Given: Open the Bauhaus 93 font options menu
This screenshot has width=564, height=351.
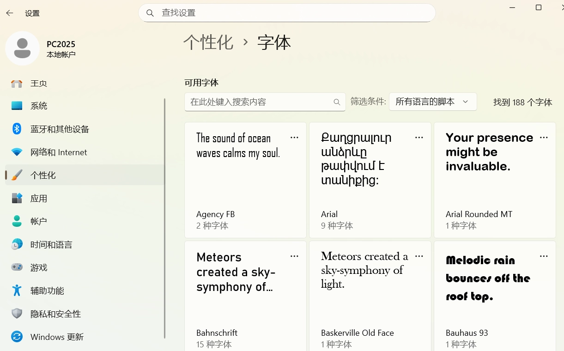Looking at the screenshot, I should point(544,256).
